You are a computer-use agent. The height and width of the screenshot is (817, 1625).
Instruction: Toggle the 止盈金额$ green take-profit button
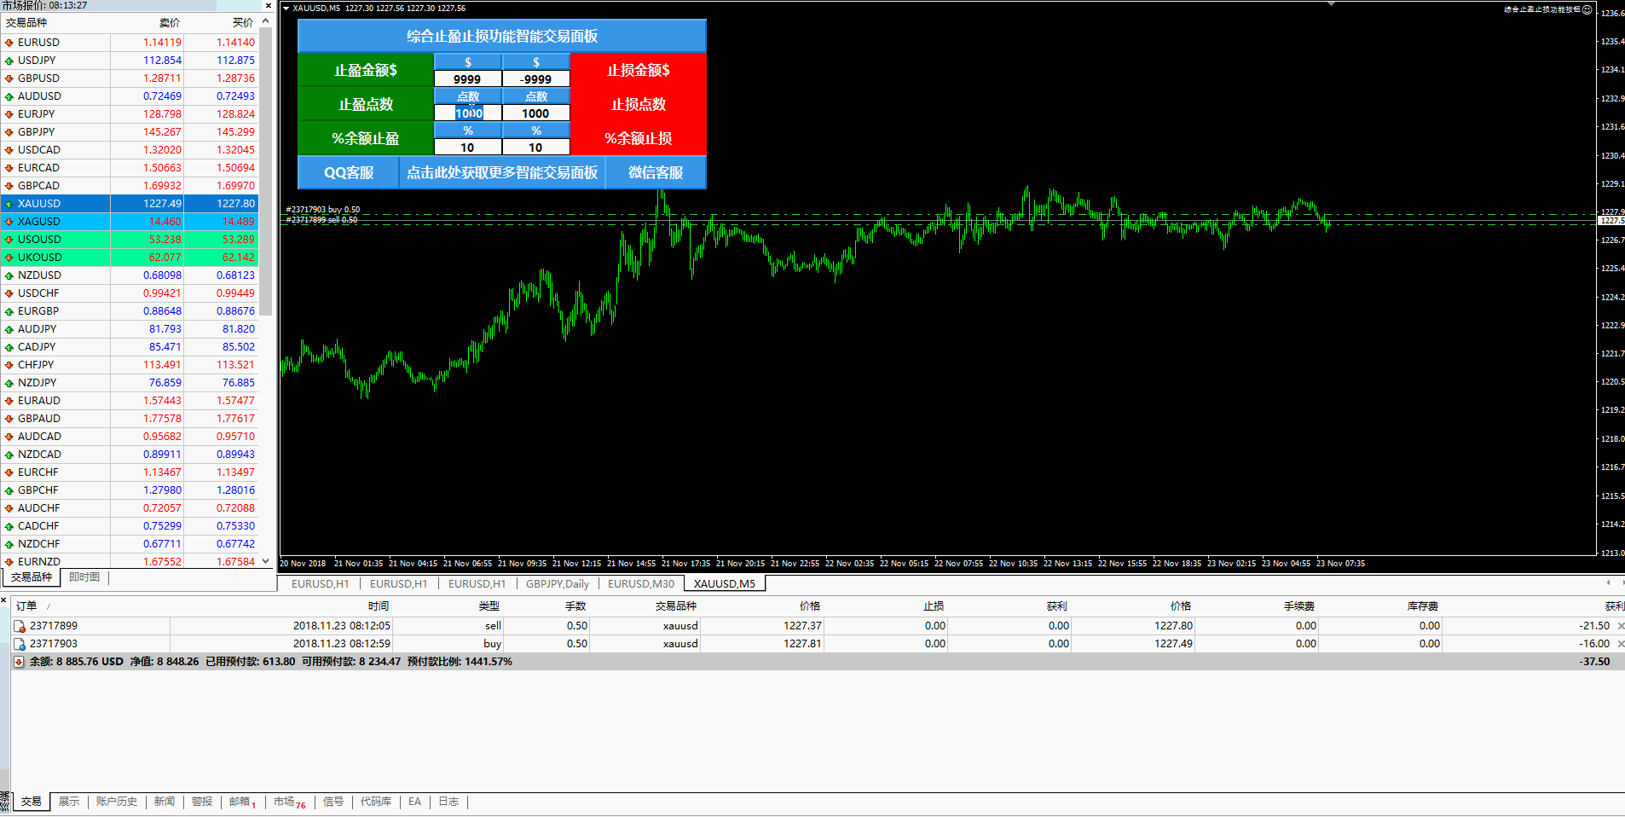366,70
